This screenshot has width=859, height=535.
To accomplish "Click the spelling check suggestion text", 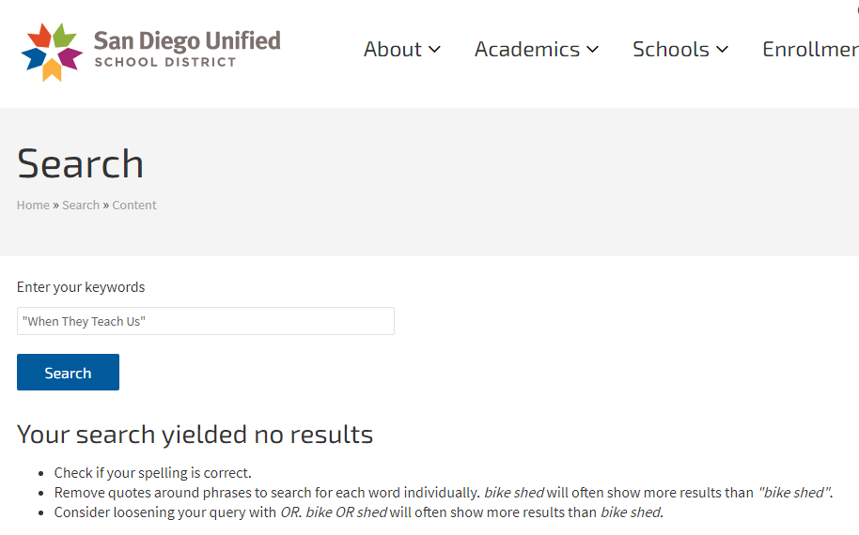I will (152, 473).
